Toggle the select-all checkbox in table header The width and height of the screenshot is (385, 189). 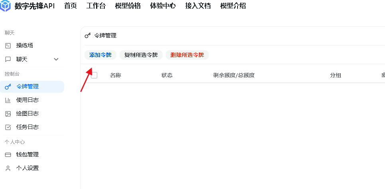tap(94, 75)
